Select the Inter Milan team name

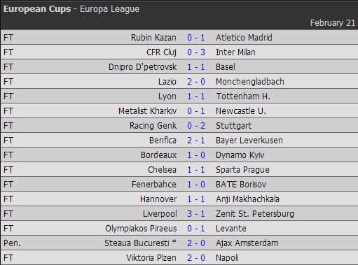point(235,52)
